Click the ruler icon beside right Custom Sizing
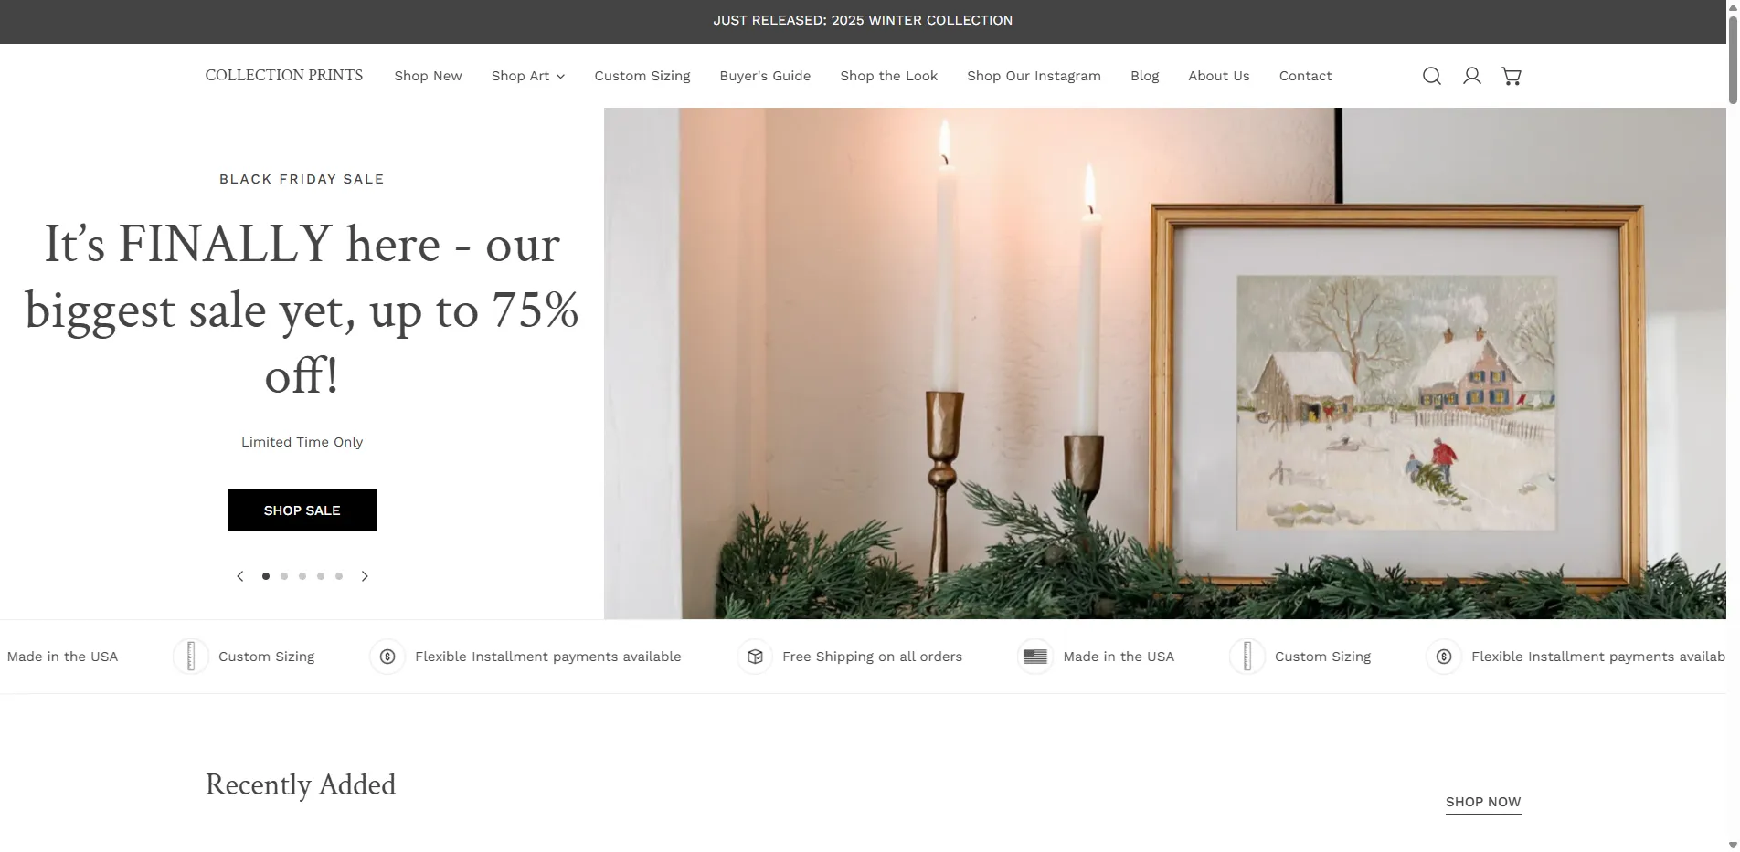Image resolution: width=1740 pixels, height=852 pixels. point(1247,657)
